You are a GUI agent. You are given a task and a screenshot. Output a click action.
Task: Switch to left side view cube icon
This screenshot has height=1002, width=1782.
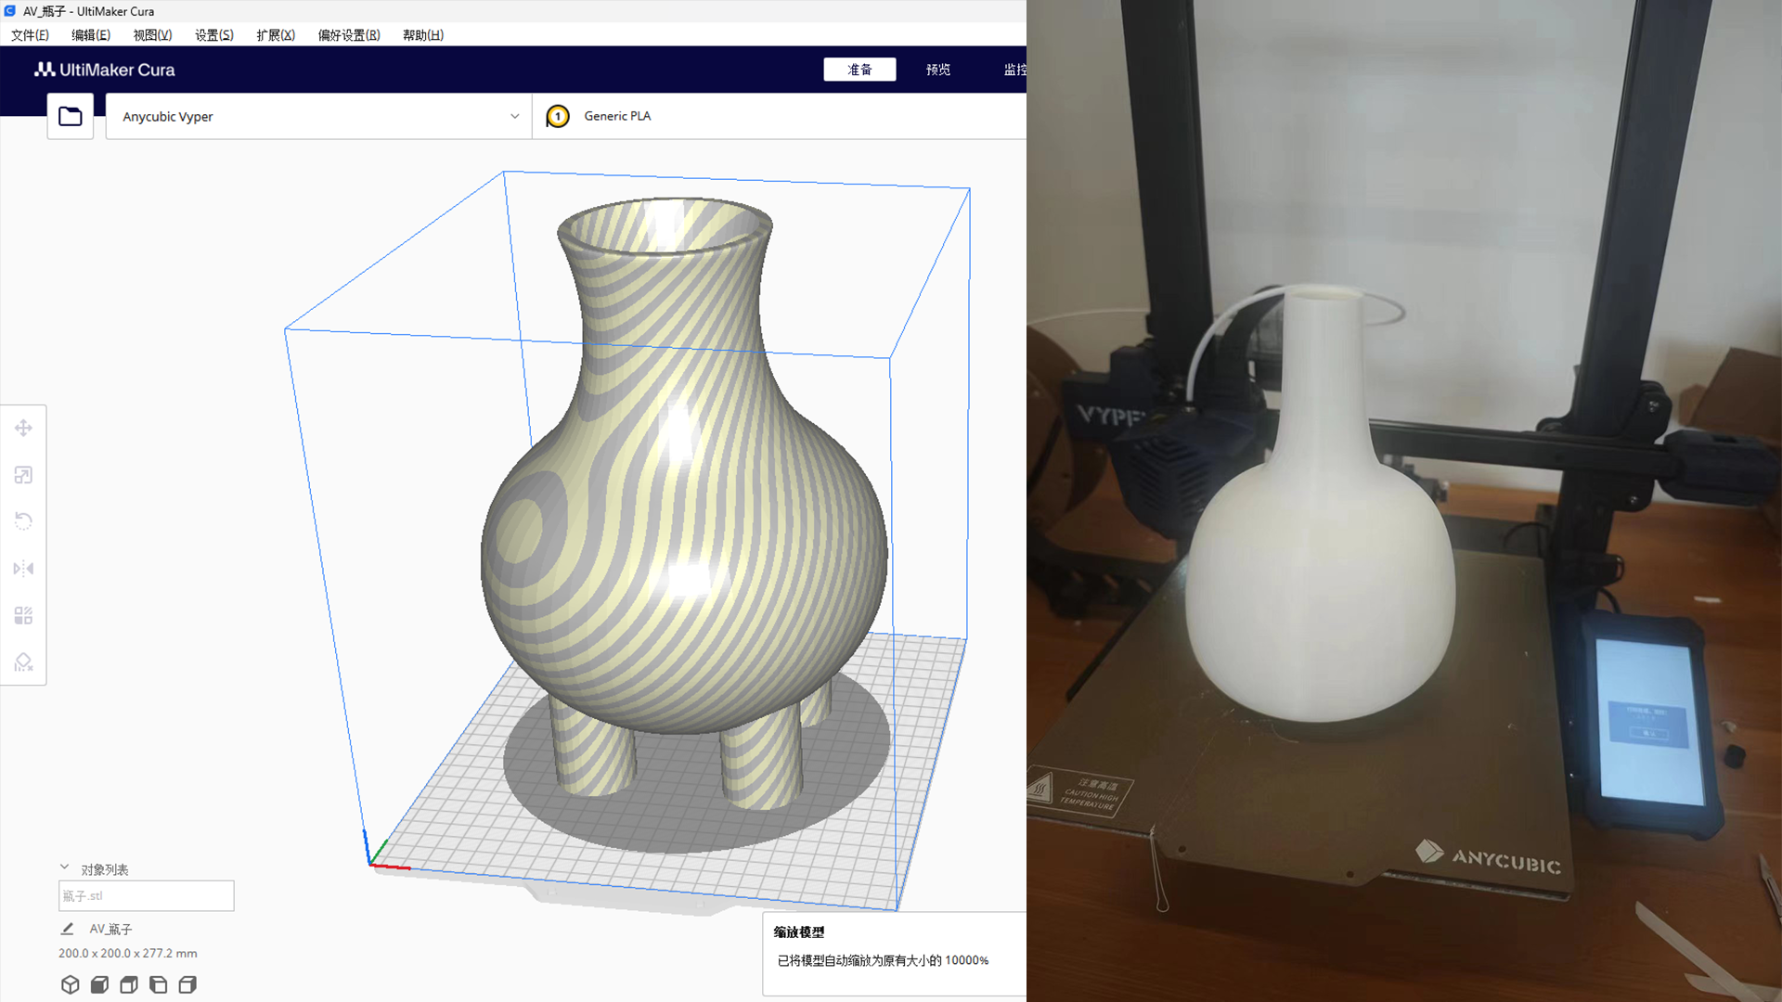coord(159,984)
